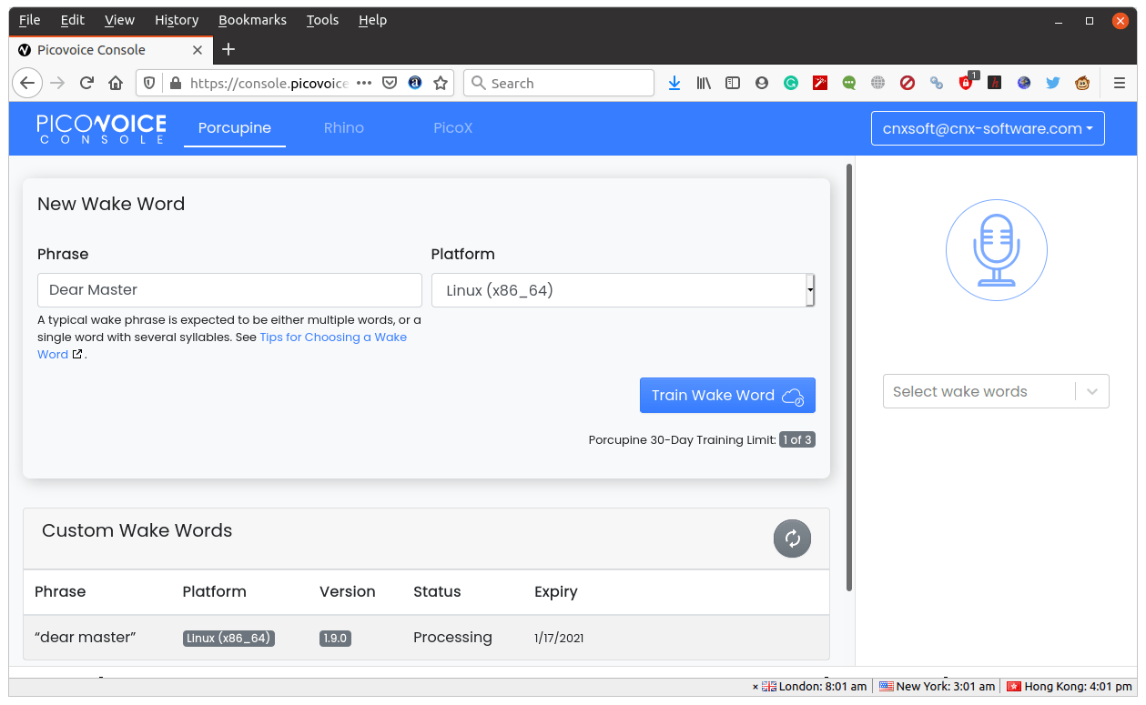Click the site padlock security icon
1146x705 pixels.
176,83
